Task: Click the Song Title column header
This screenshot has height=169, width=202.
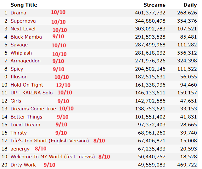Action: (x=24, y=5)
